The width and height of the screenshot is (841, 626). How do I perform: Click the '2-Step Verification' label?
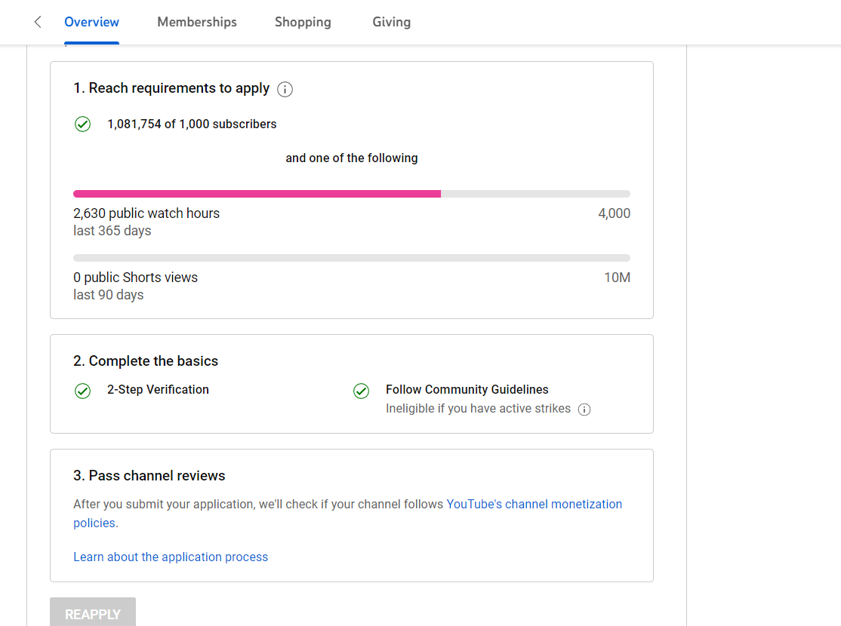(159, 390)
